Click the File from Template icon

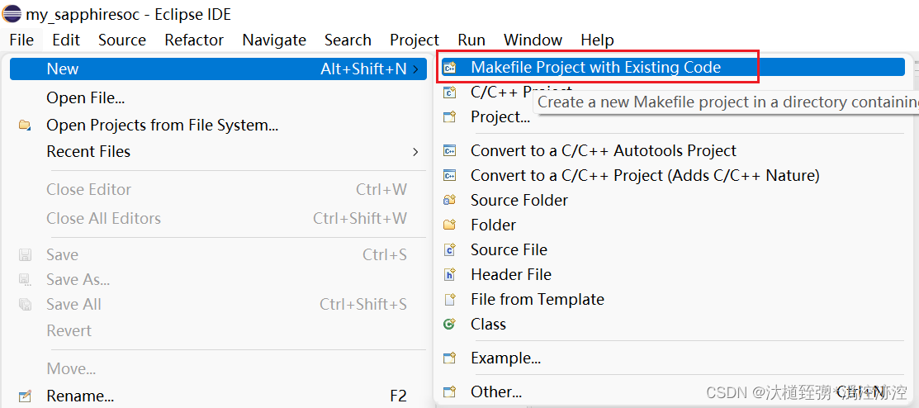tap(449, 300)
